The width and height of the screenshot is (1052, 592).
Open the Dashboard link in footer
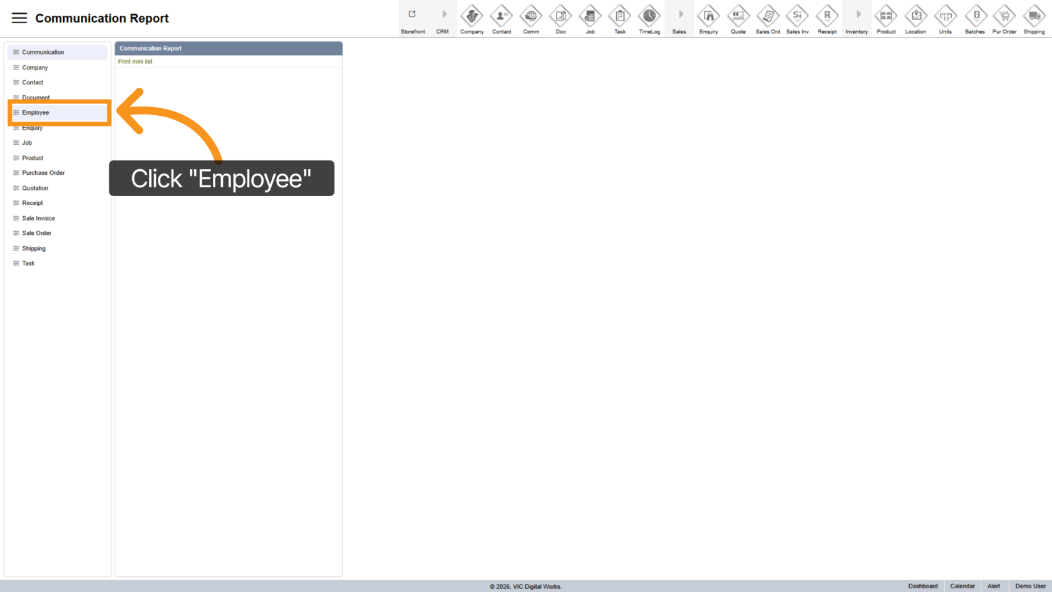[923, 586]
